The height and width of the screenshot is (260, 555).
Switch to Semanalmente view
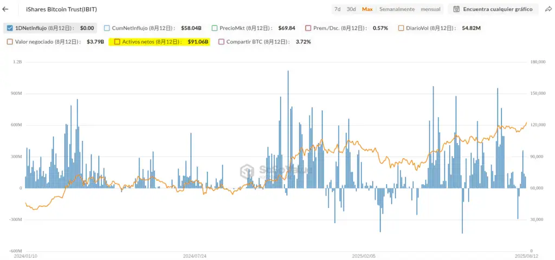(397, 9)
